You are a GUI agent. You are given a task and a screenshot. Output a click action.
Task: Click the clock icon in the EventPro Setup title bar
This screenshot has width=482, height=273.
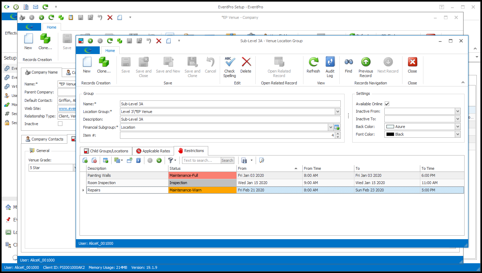pos(16,7)
